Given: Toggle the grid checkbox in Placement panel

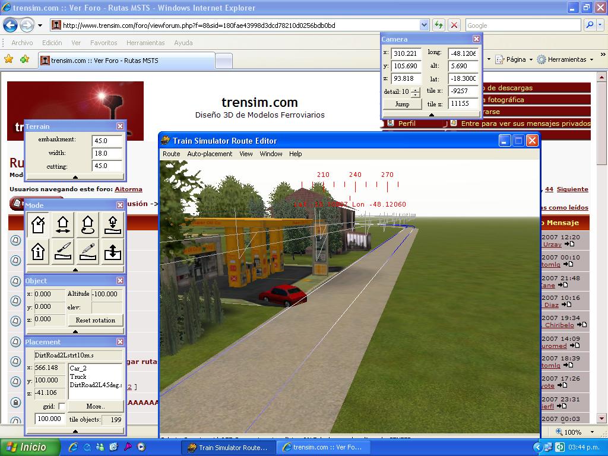Looking at the screenshot, I should pyautogui.click(x=62, y=407).
